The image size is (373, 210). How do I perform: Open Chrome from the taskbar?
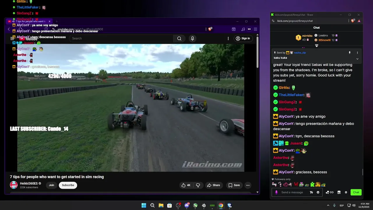click(x=221, y=205)
